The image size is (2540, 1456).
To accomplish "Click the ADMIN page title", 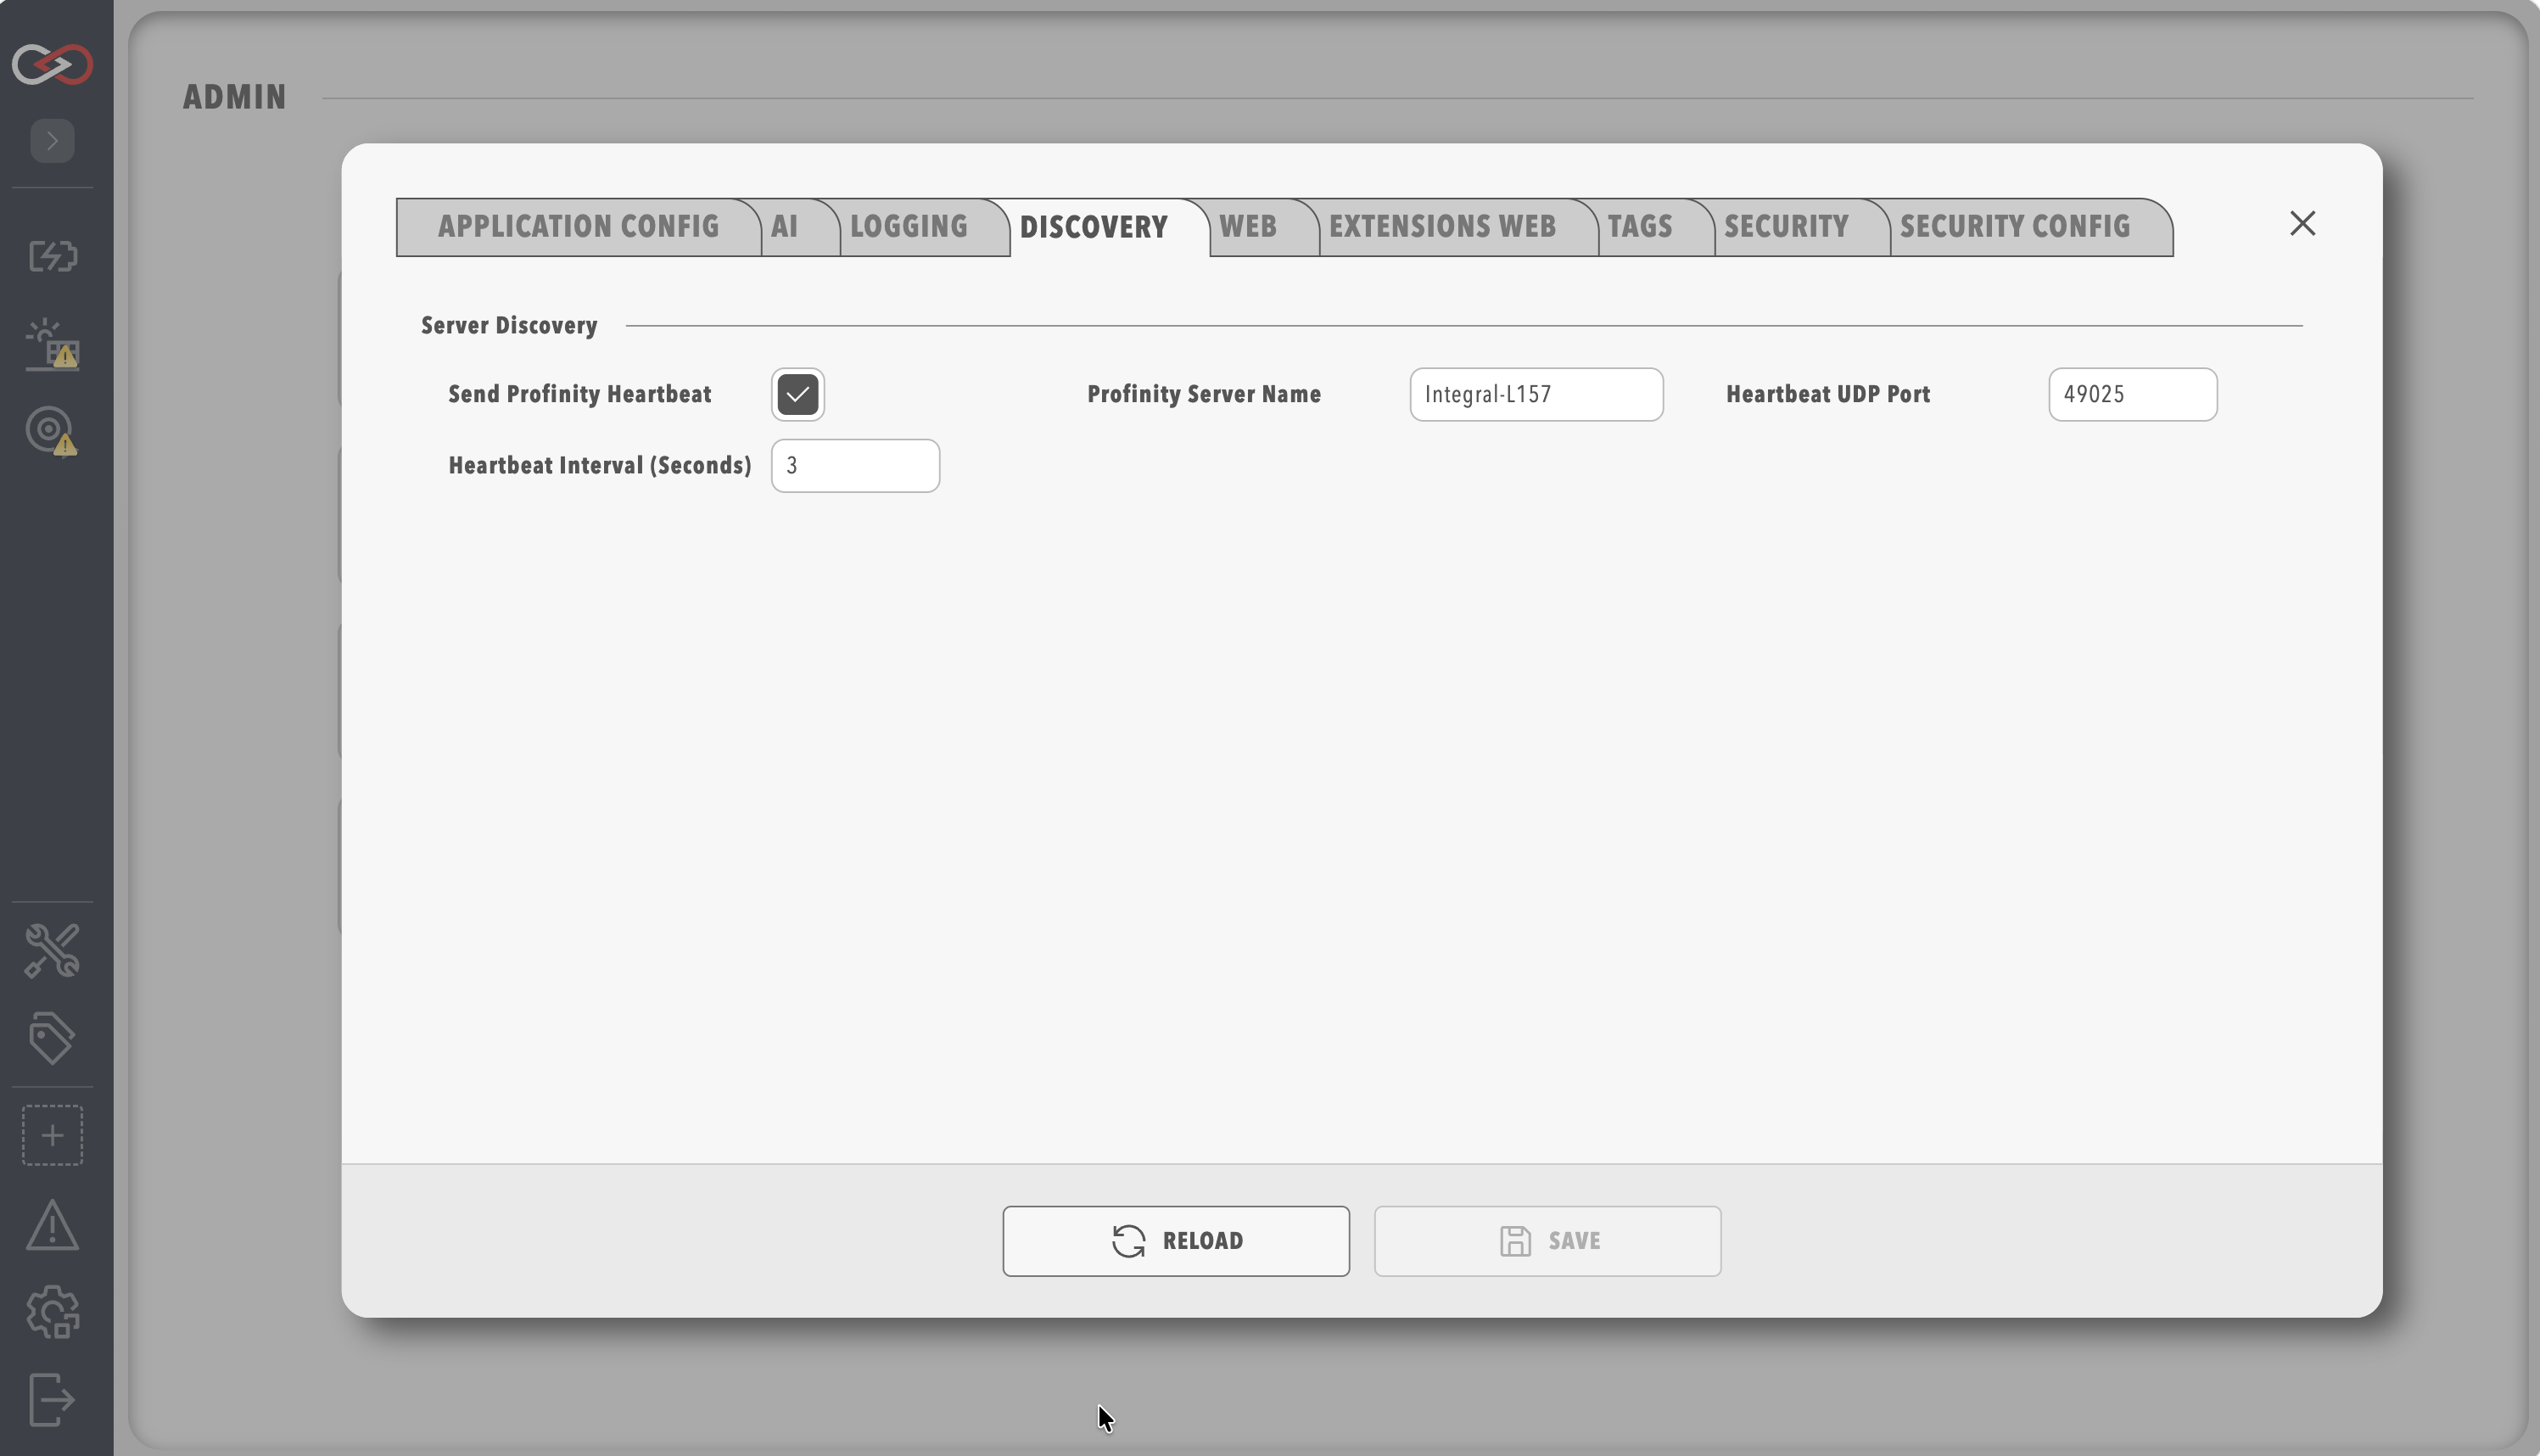I will point(235,97).
